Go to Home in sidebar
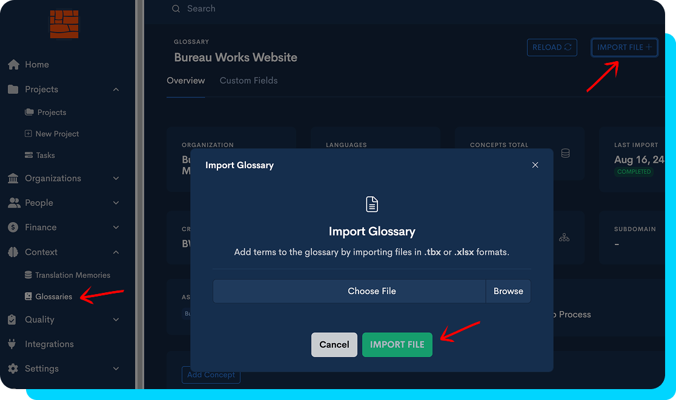Viewport: 676px width, 400px height. point(37,65)
